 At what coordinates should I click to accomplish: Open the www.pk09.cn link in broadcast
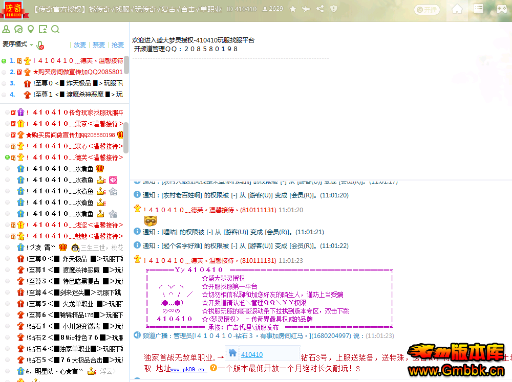click(188, 369)
